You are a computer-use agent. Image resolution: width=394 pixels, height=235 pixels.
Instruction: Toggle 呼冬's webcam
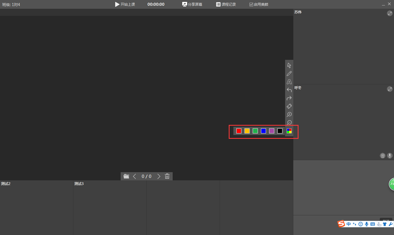tap(383, 156)
